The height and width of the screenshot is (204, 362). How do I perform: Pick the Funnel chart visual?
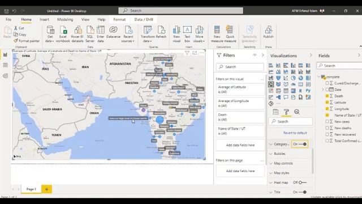point(278,78)
